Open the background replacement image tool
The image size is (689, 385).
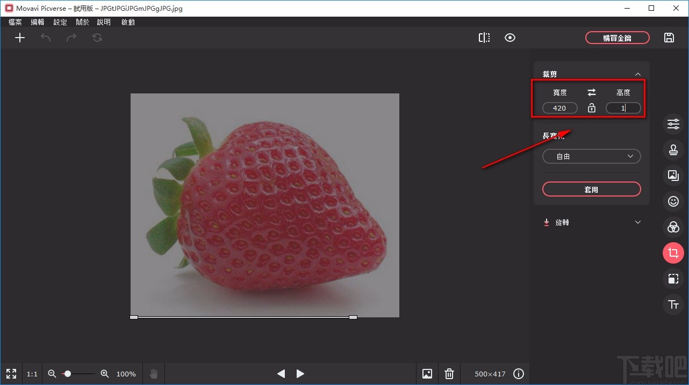point(673,175)
